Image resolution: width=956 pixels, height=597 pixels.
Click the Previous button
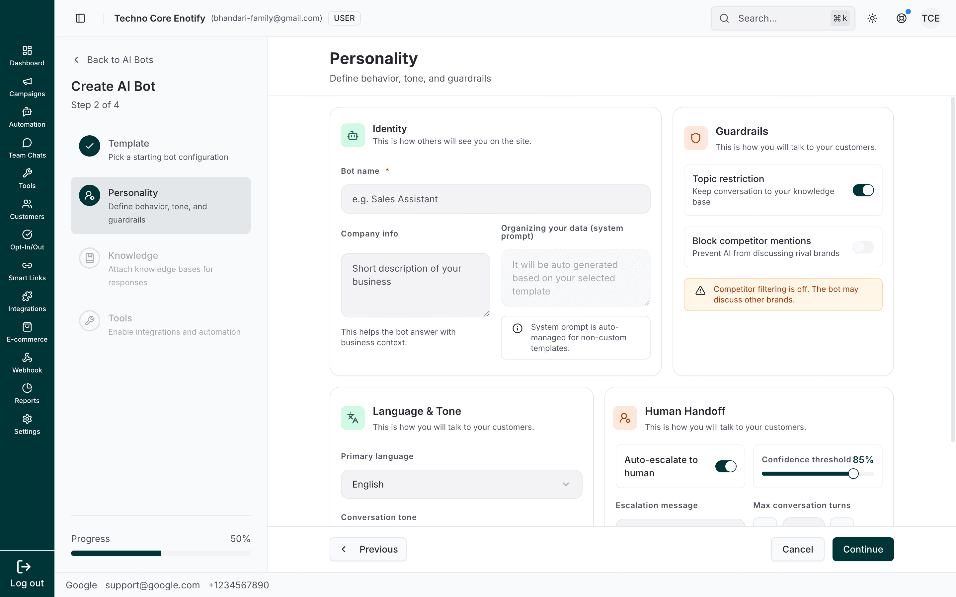tap(368, 549)
